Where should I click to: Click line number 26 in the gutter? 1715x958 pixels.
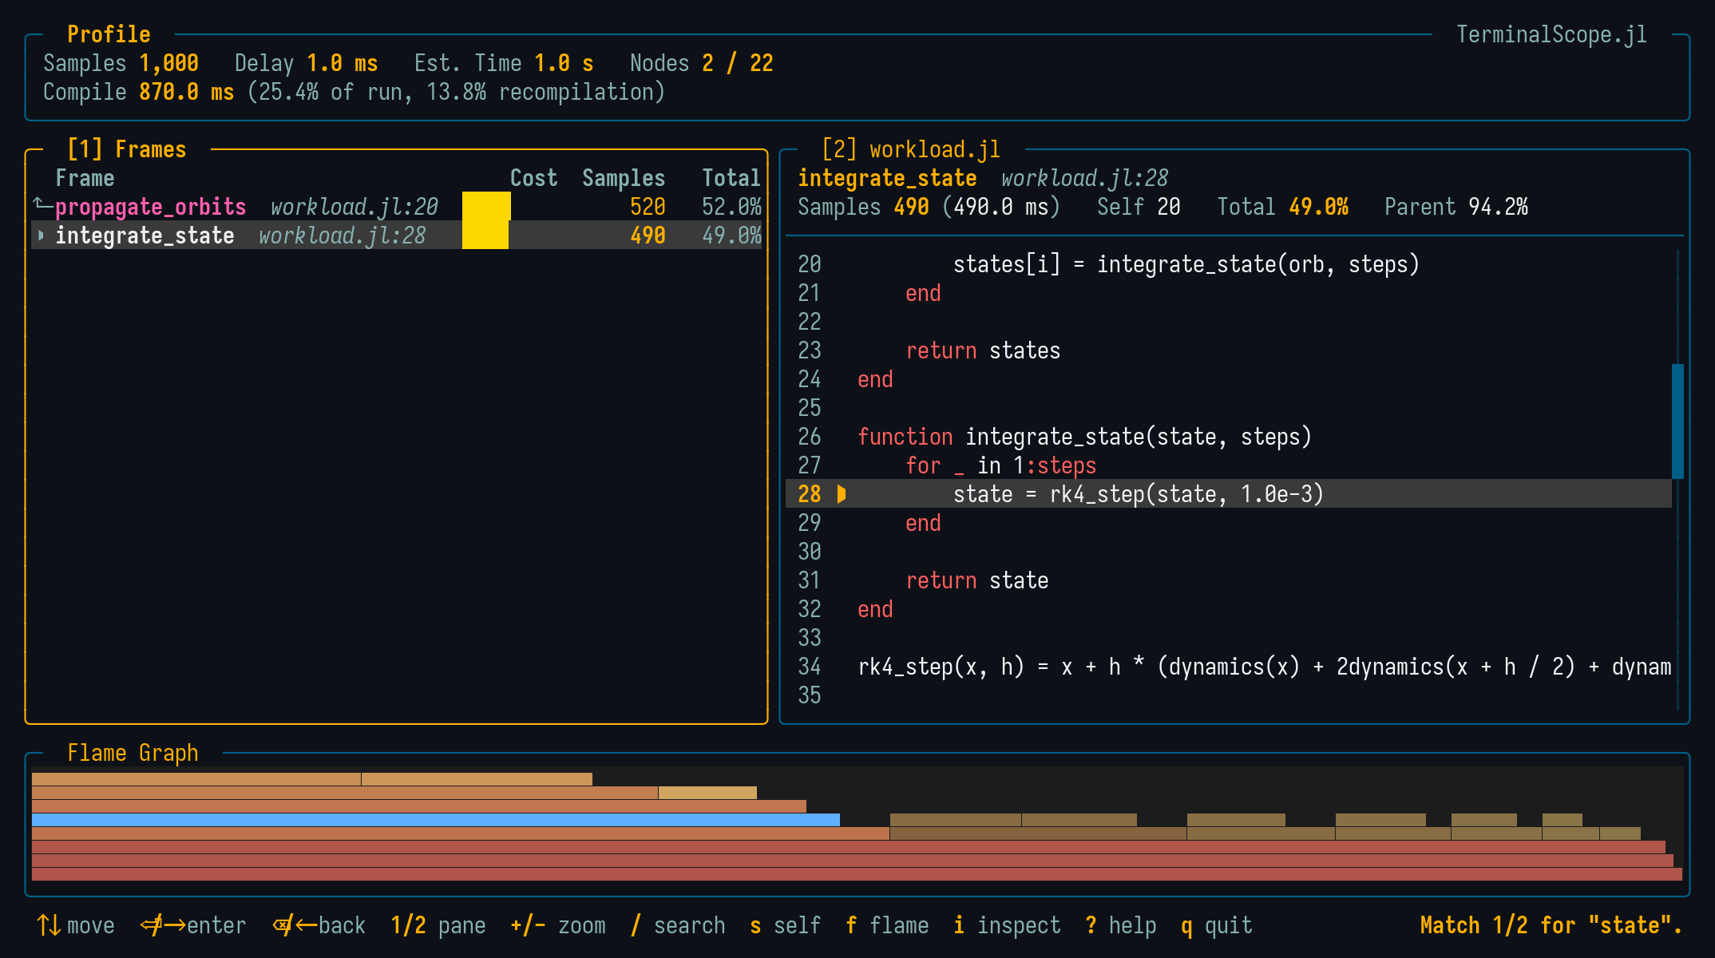[x=810, y=437]
